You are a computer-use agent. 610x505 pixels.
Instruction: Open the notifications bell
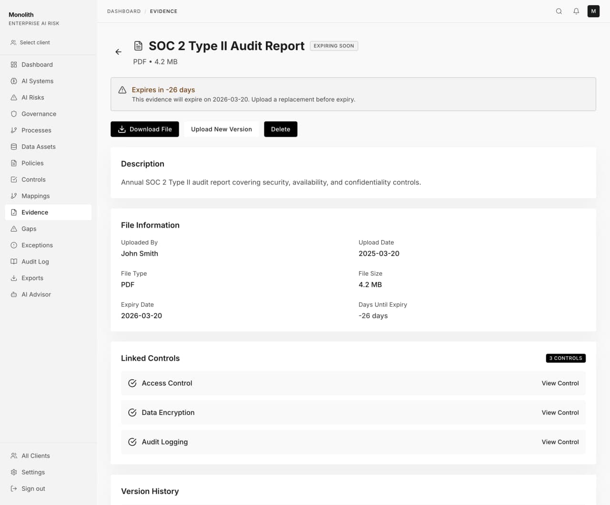click(576, 11)
